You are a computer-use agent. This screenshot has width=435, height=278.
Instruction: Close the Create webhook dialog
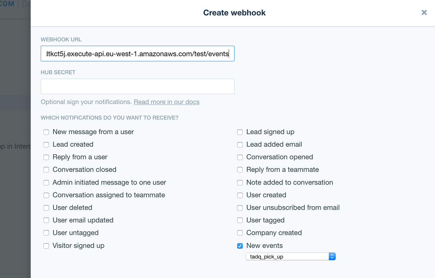[x=424, y=12]
